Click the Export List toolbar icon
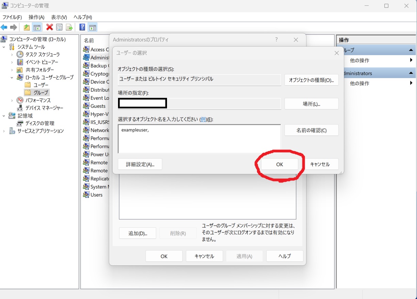This screenshot has width=417, height=299. coord(69,28)
